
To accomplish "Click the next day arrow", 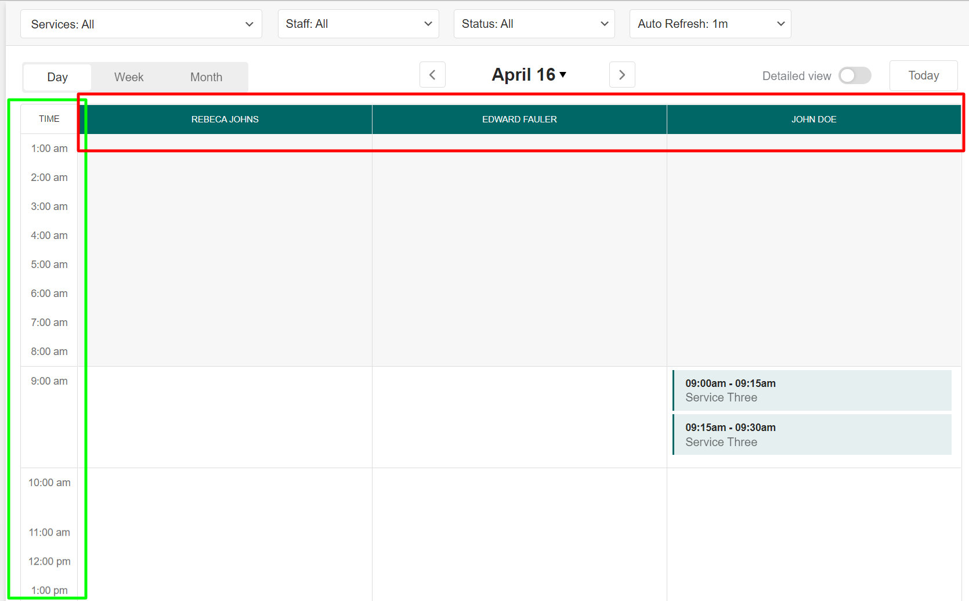I will pyautogui.click(x=621, y=75).
